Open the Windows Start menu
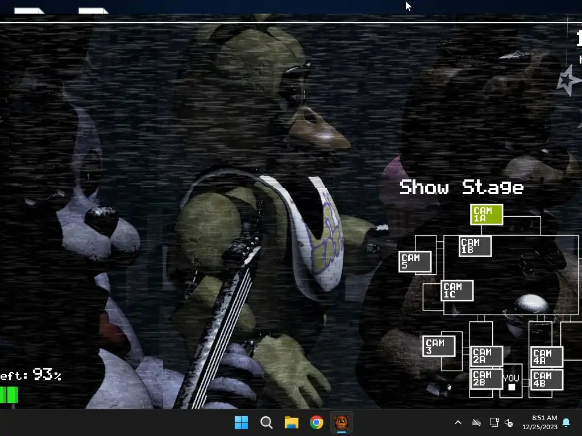Screen dimensions: 582x436 click(241, 422)
